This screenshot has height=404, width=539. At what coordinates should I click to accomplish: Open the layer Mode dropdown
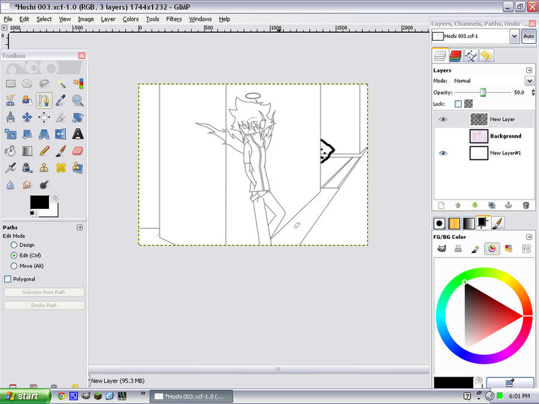pos(529,81)
